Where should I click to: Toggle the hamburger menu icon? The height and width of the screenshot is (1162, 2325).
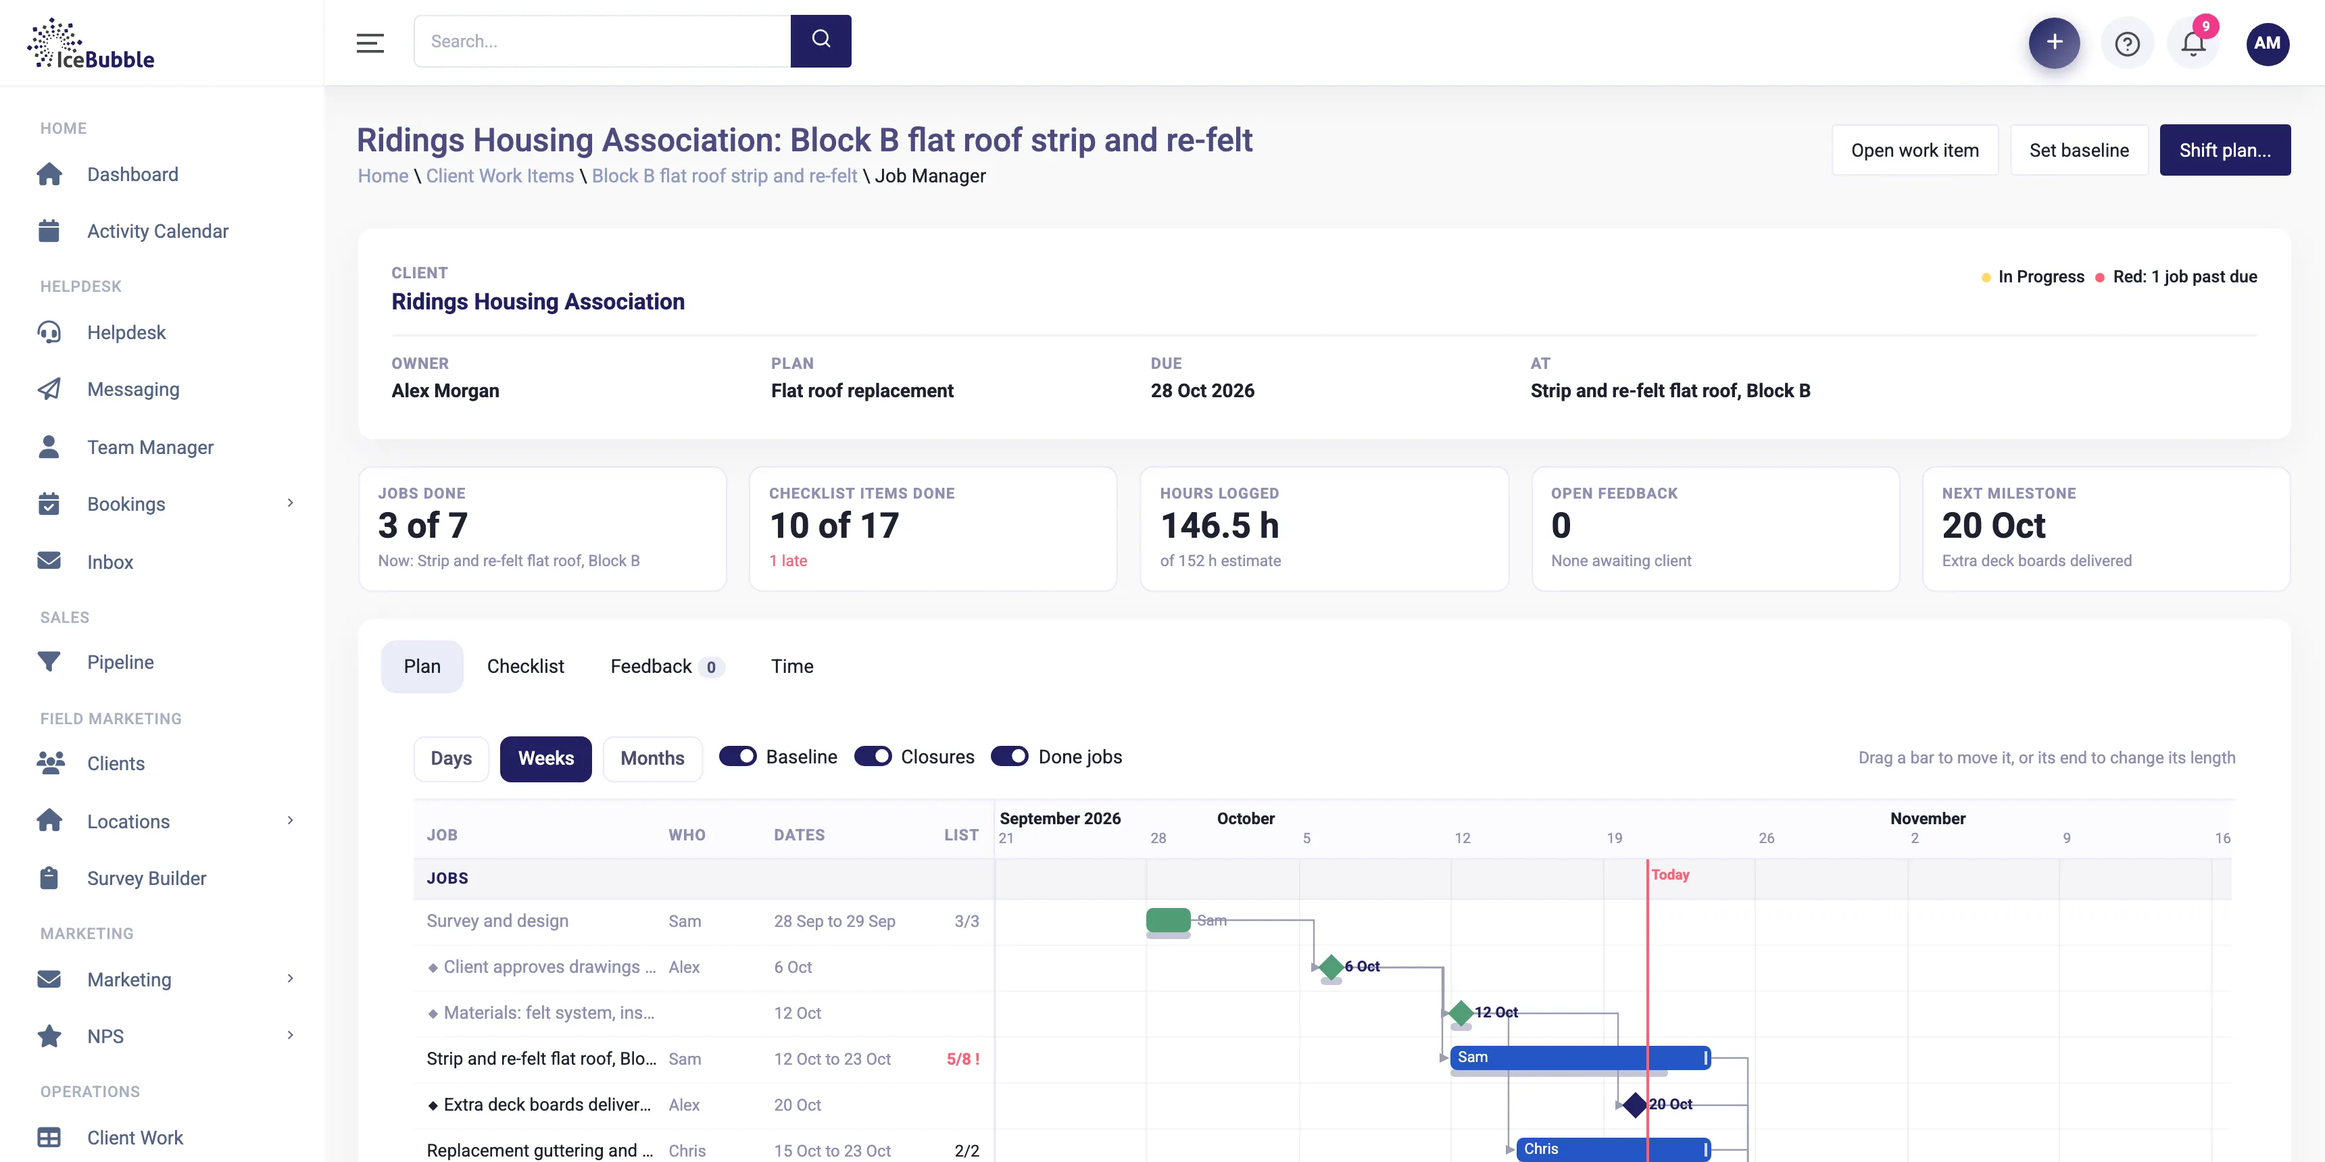(x=370, y=43)
